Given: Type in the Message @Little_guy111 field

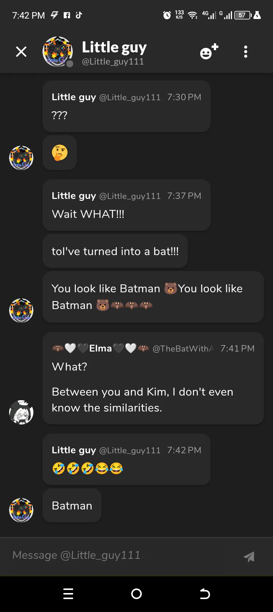Looking at the screenshot, I should tap(121, 555).
